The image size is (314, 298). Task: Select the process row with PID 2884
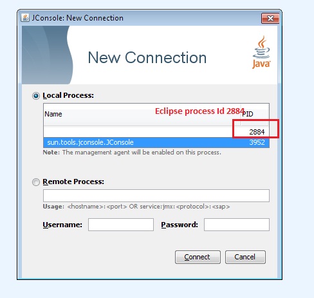click(x=156, y=132)
